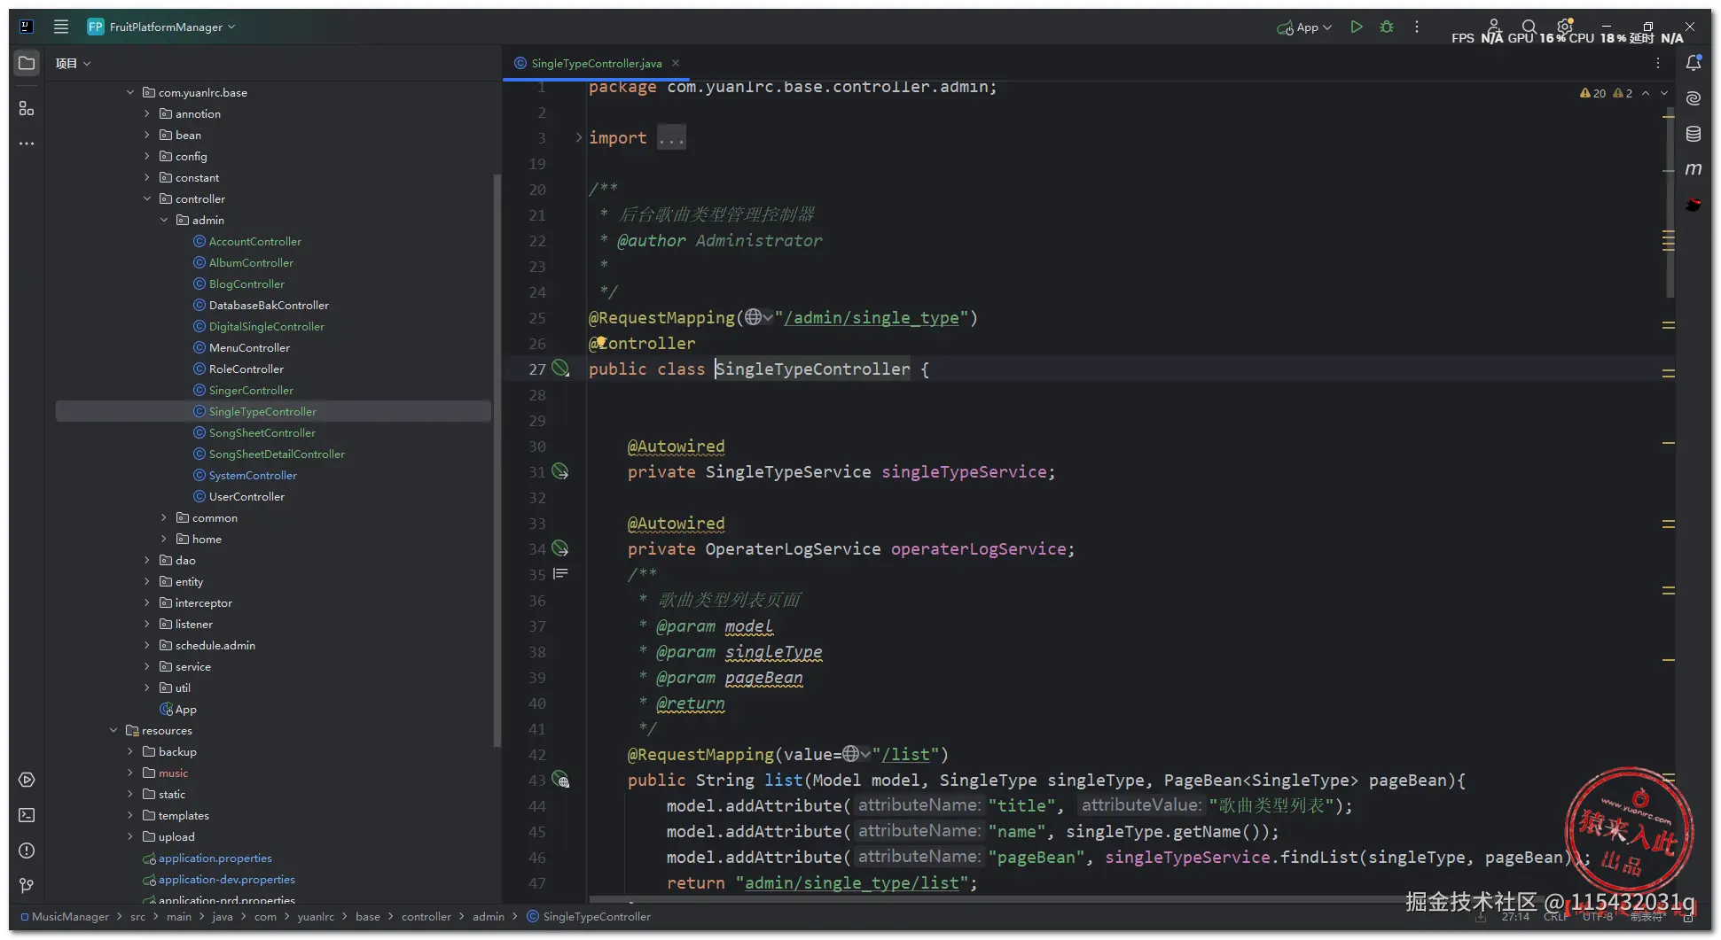This screenshot has height=940, width=1721.
Task: Expand the common package
Action: click(x=164, y=517)
